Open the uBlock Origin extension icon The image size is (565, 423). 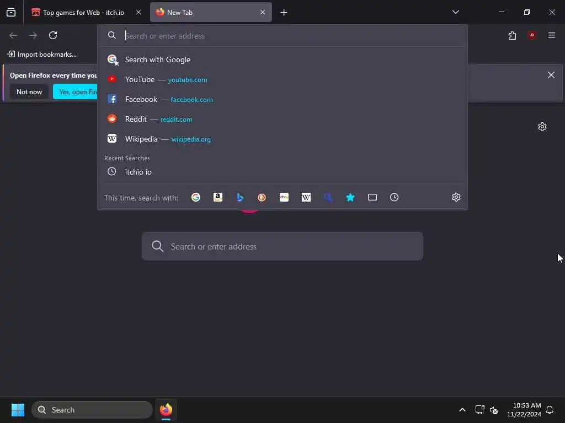[532, 35]
